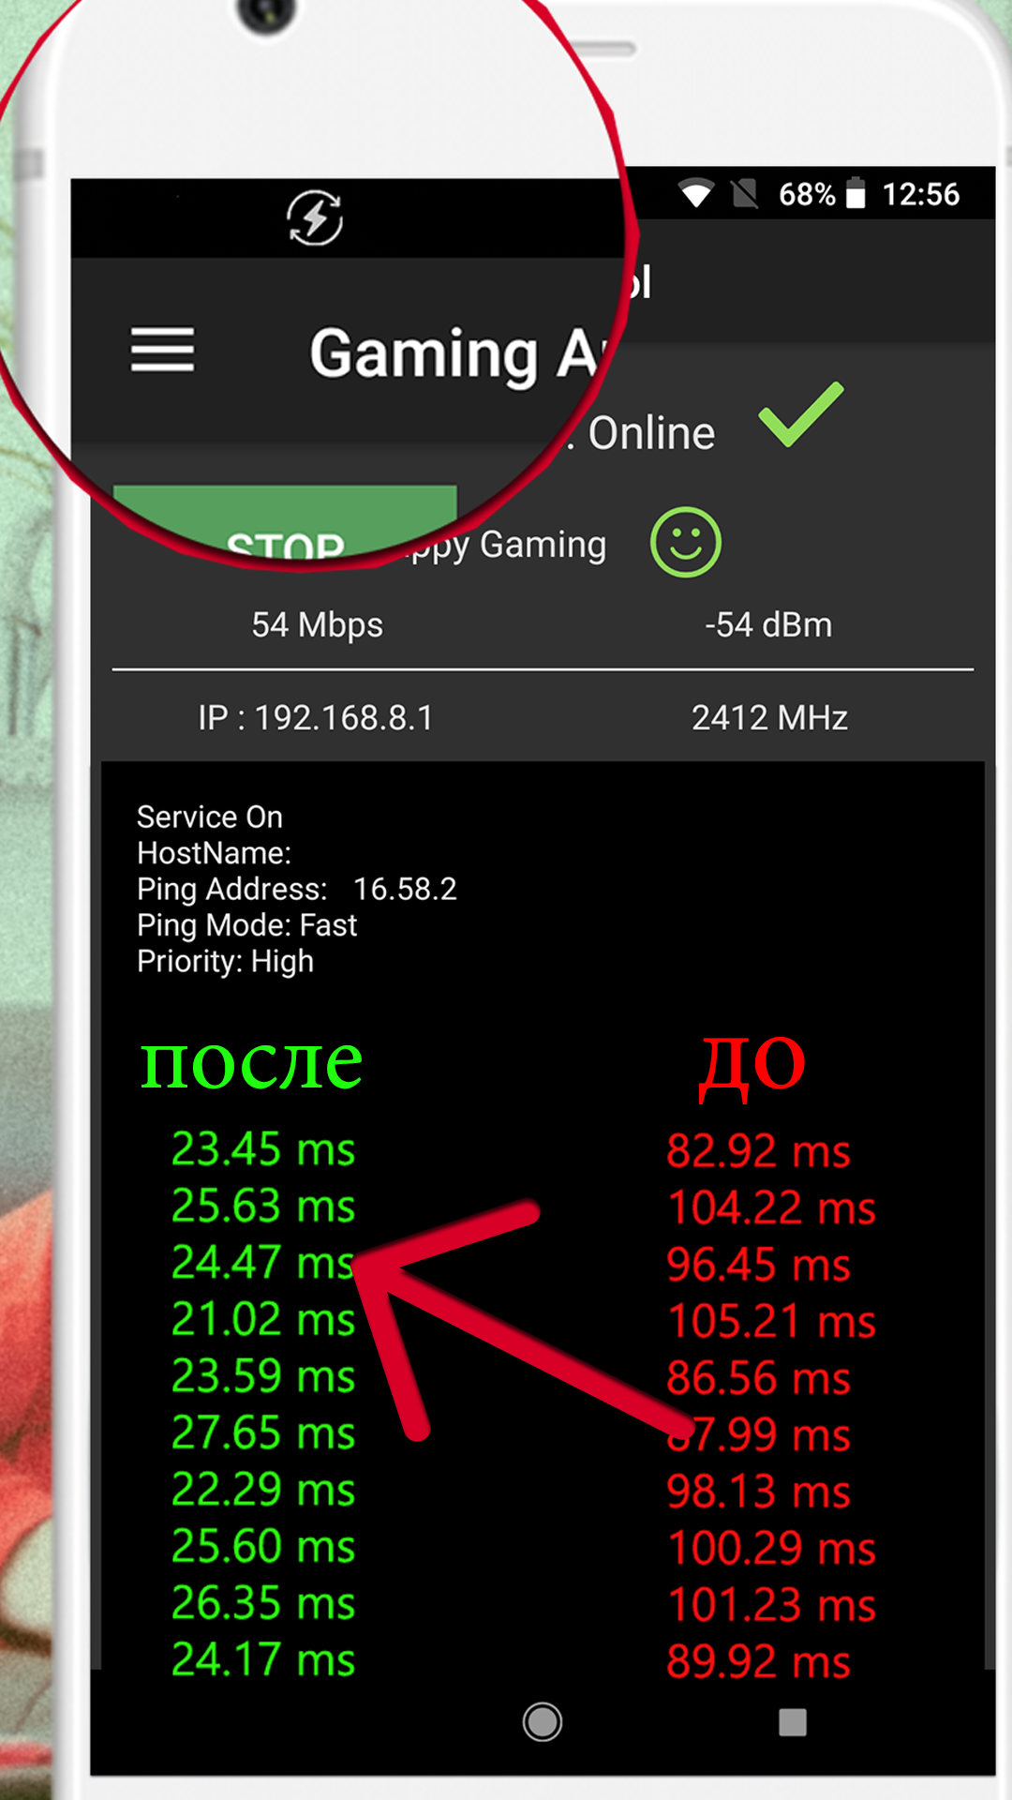
Task: Tap the lightning bolt refresh icon
Action: click(x=315, y=217)
